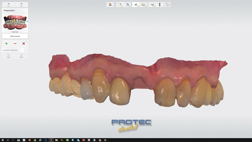The width and height of the screenshot is (252, 142).
Task: Click the red X clear icon
Action: click(x=24, y=43)
